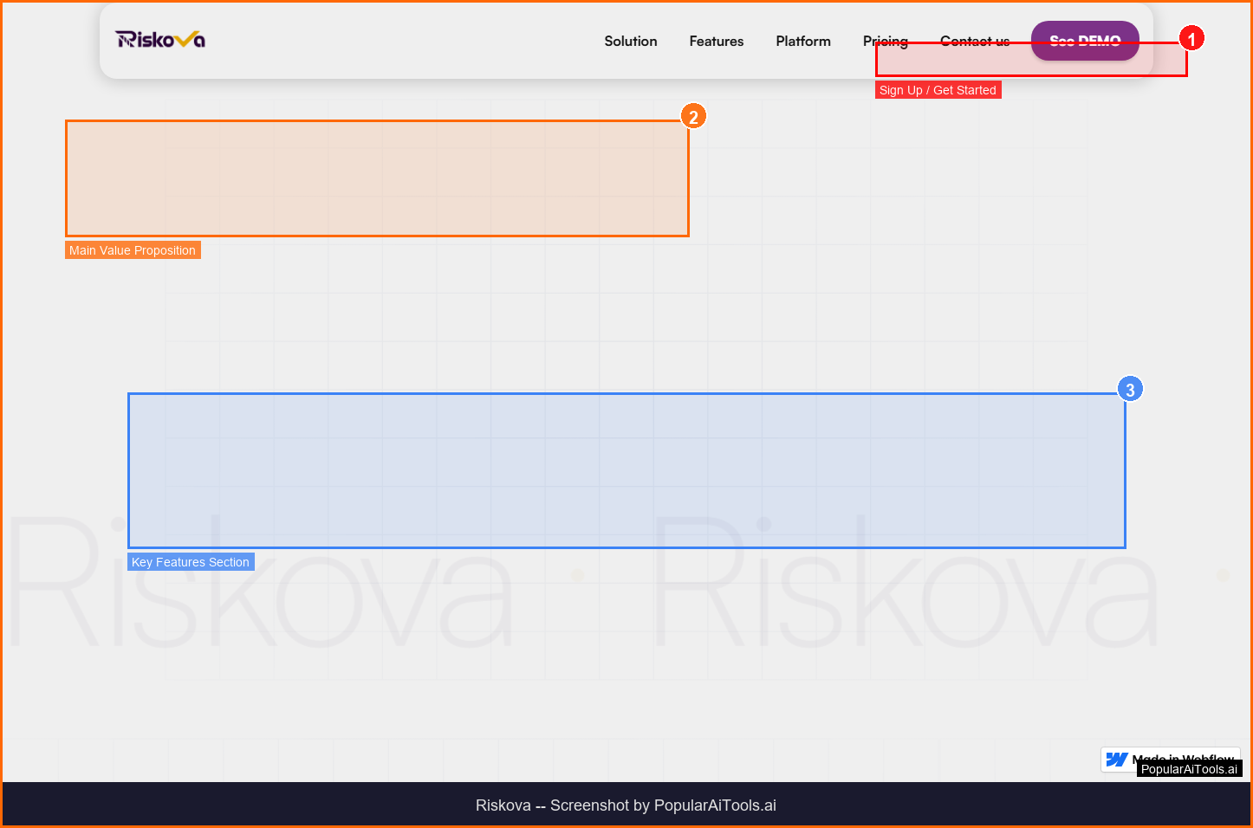Navigate to the Pricing page link
Screen dimensions: 1253x828
[885, 41]
